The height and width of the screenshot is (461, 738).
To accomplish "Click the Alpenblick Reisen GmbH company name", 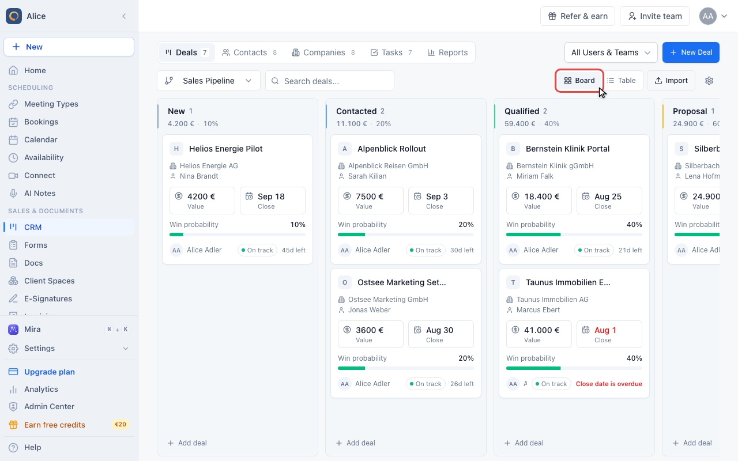I will coord(388,166).
